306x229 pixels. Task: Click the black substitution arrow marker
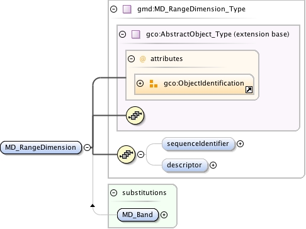coord(93,206)
